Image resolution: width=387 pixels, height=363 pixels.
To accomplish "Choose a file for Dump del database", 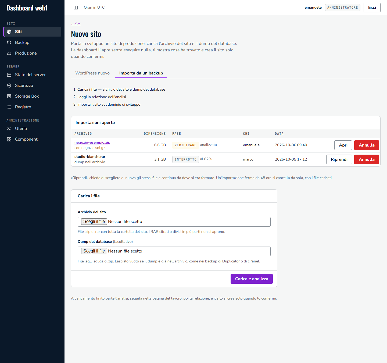I will (94, 251).
